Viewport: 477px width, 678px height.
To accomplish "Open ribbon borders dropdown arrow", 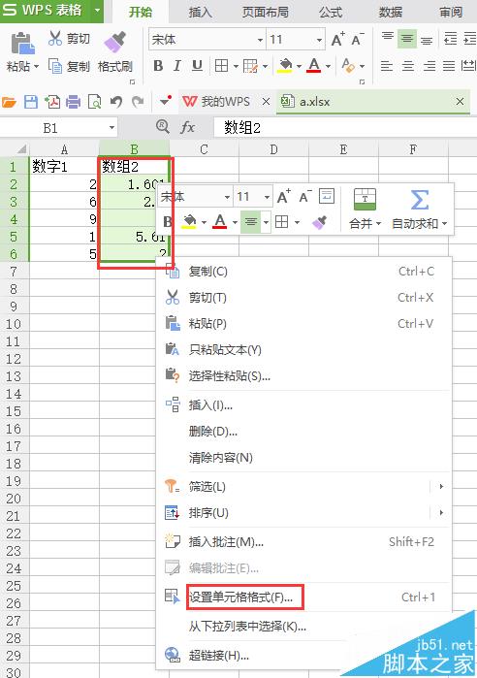I will 236,66.
